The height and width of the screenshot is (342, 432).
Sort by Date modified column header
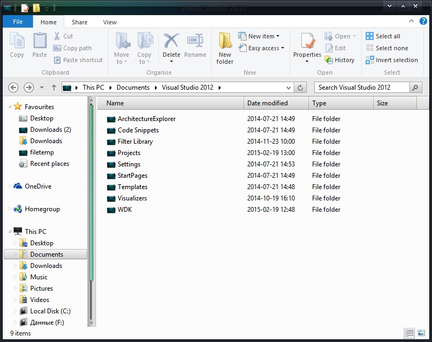tap(276, 103)
